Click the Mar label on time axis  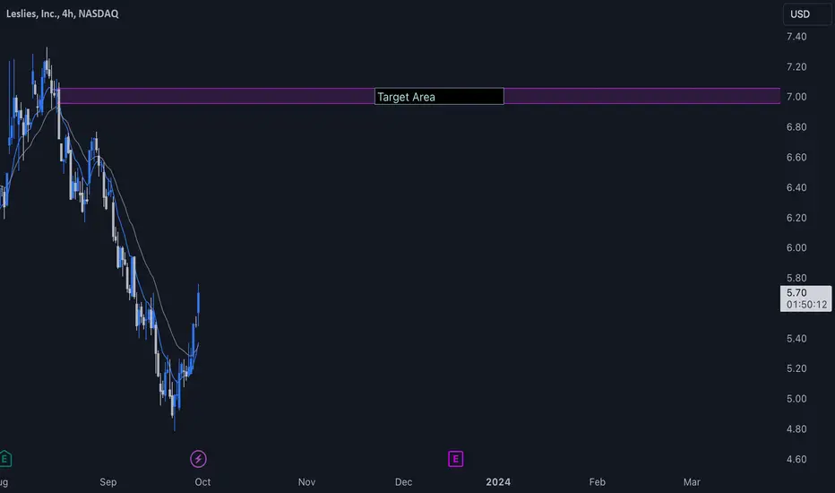pos(691,482)
